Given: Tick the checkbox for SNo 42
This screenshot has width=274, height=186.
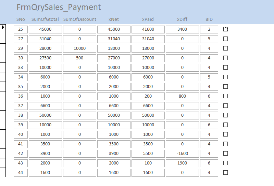Looking at the screenshot, I should click(225, 154).
